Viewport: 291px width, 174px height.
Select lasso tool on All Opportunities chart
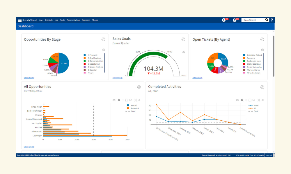click(131, 100)
